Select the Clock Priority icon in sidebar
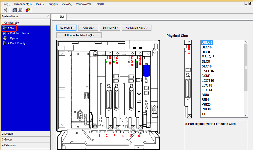This screenshot has height=150, width=253. coord(5,43)
